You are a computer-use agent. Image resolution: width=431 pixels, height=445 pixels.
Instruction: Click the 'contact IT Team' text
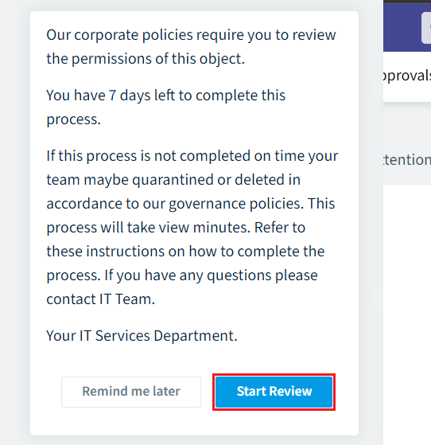[x=101, y=299]
